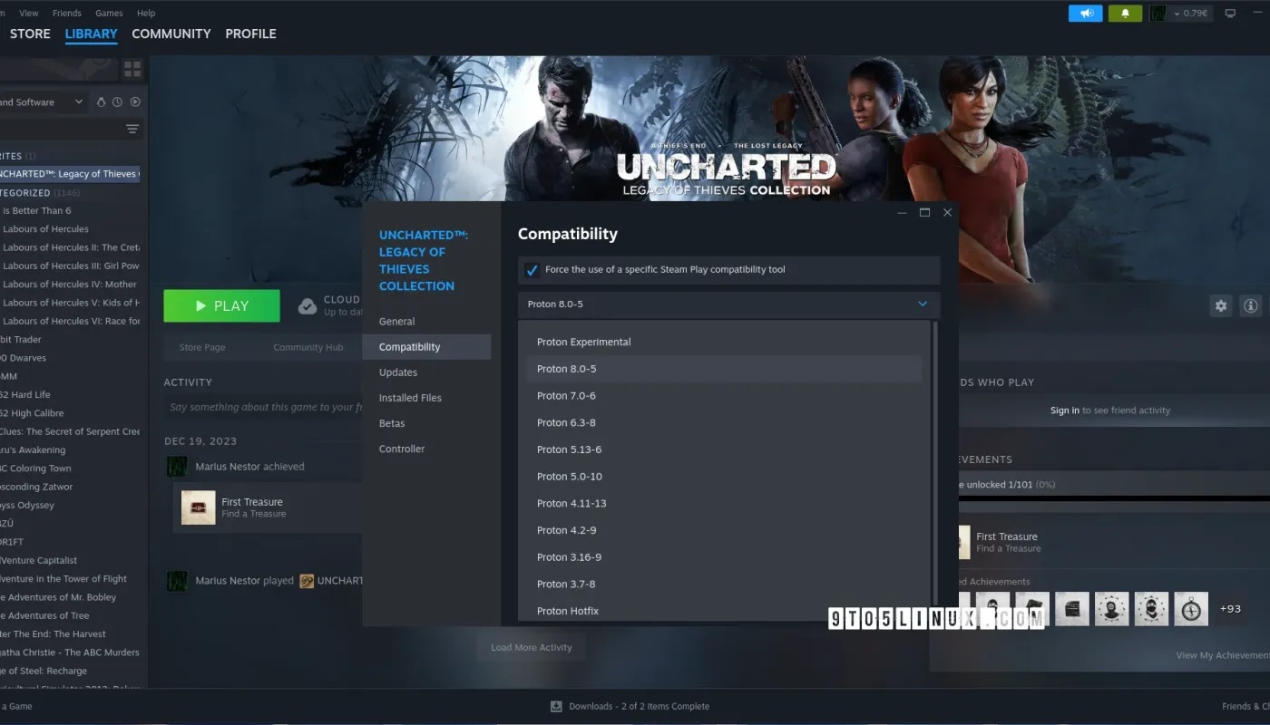Open the wallet balance 0.79€ dropdown
This screenshot has height=725, width=1270.
pos(1190,14)
